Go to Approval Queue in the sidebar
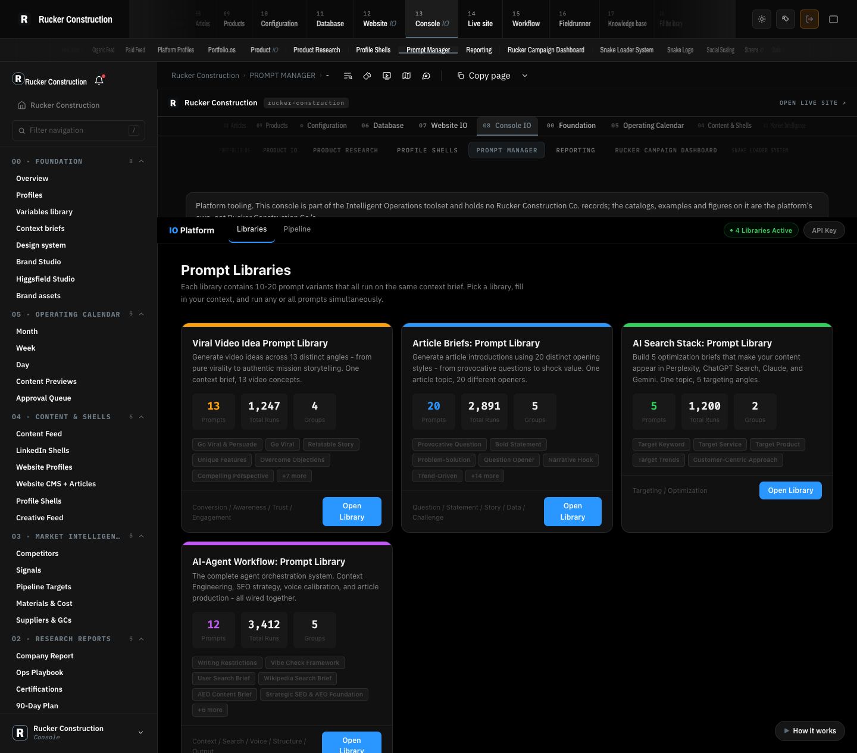The height and width of the screenshot is (753, 857). pyautogui.click(x=43, y=398)
